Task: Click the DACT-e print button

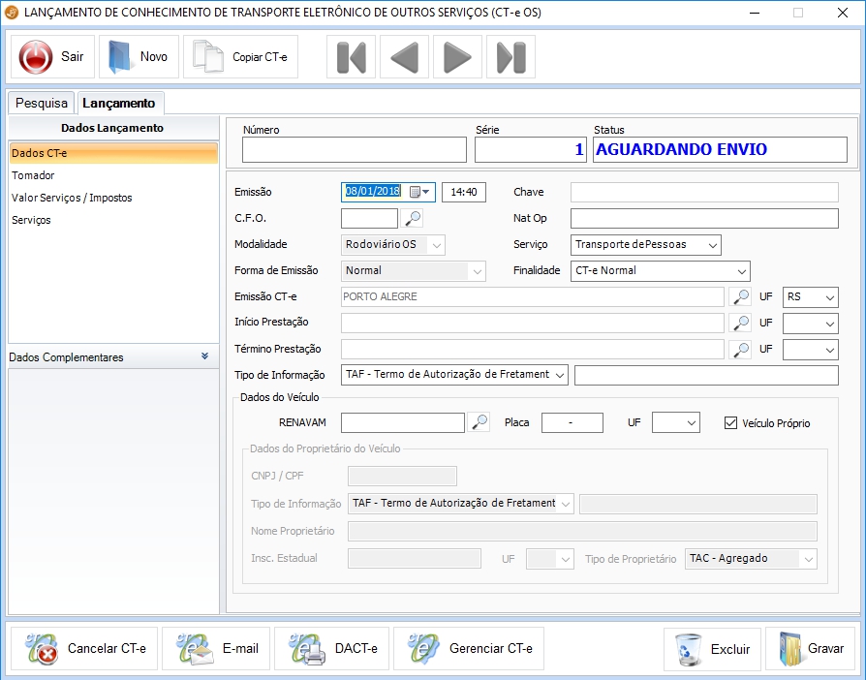Action: pyautogui.click(x=331, y=648)
